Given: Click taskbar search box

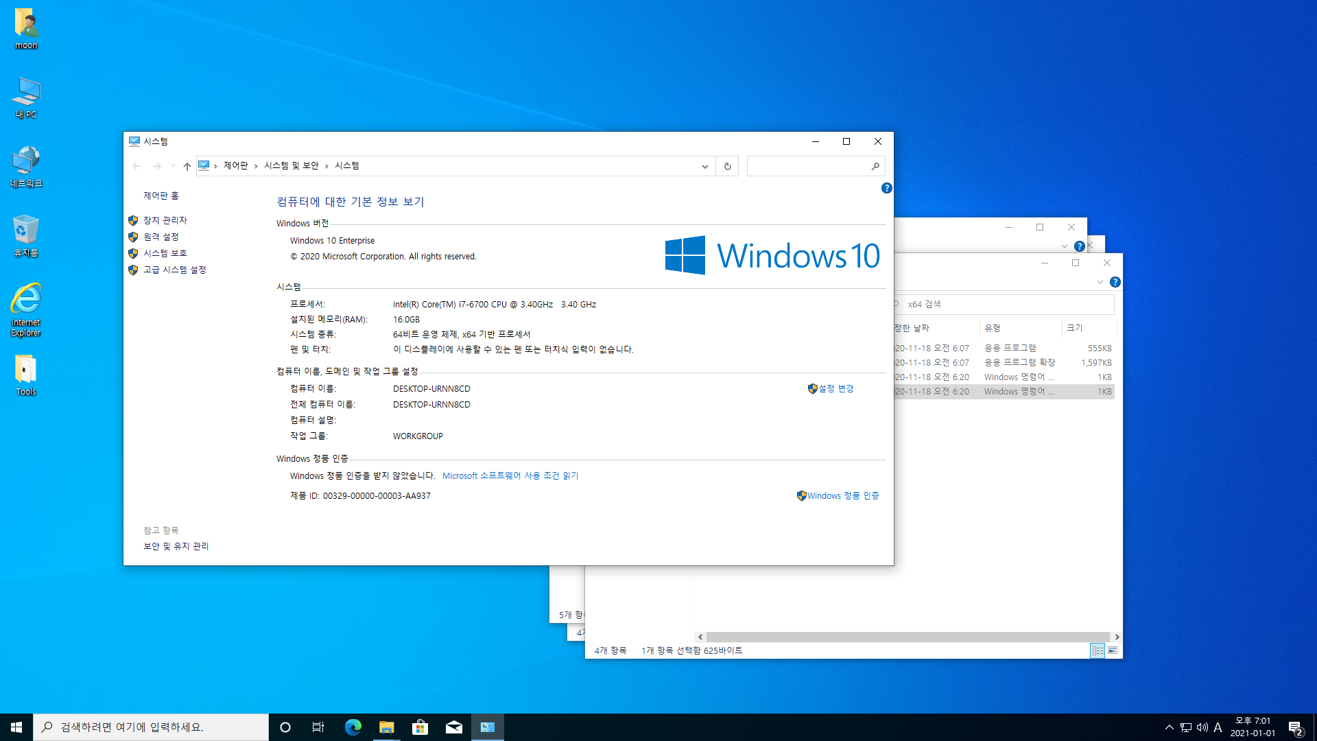Looking at the screenshot, I should tap(151, 727).
